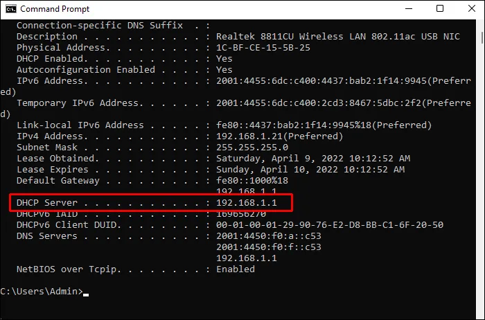Click the DHCPv6 Client DUID value
The image size is (485, 320).
(330, 225)
